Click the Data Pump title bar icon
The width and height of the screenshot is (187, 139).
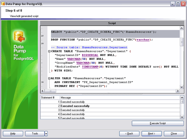(x=3, y=4)
